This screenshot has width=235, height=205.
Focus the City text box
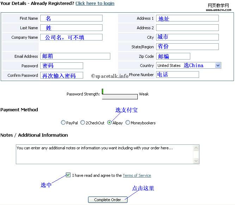[x=187, y=37]
